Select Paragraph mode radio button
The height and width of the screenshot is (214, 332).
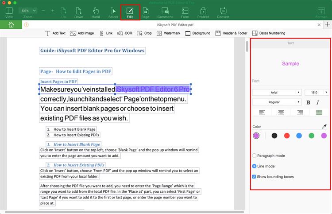tap(254, 156)
